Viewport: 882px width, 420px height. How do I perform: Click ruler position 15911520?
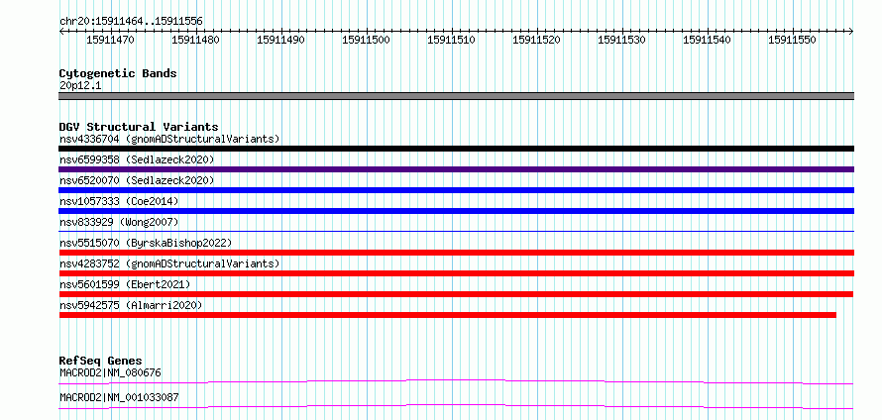pos(536,40)
